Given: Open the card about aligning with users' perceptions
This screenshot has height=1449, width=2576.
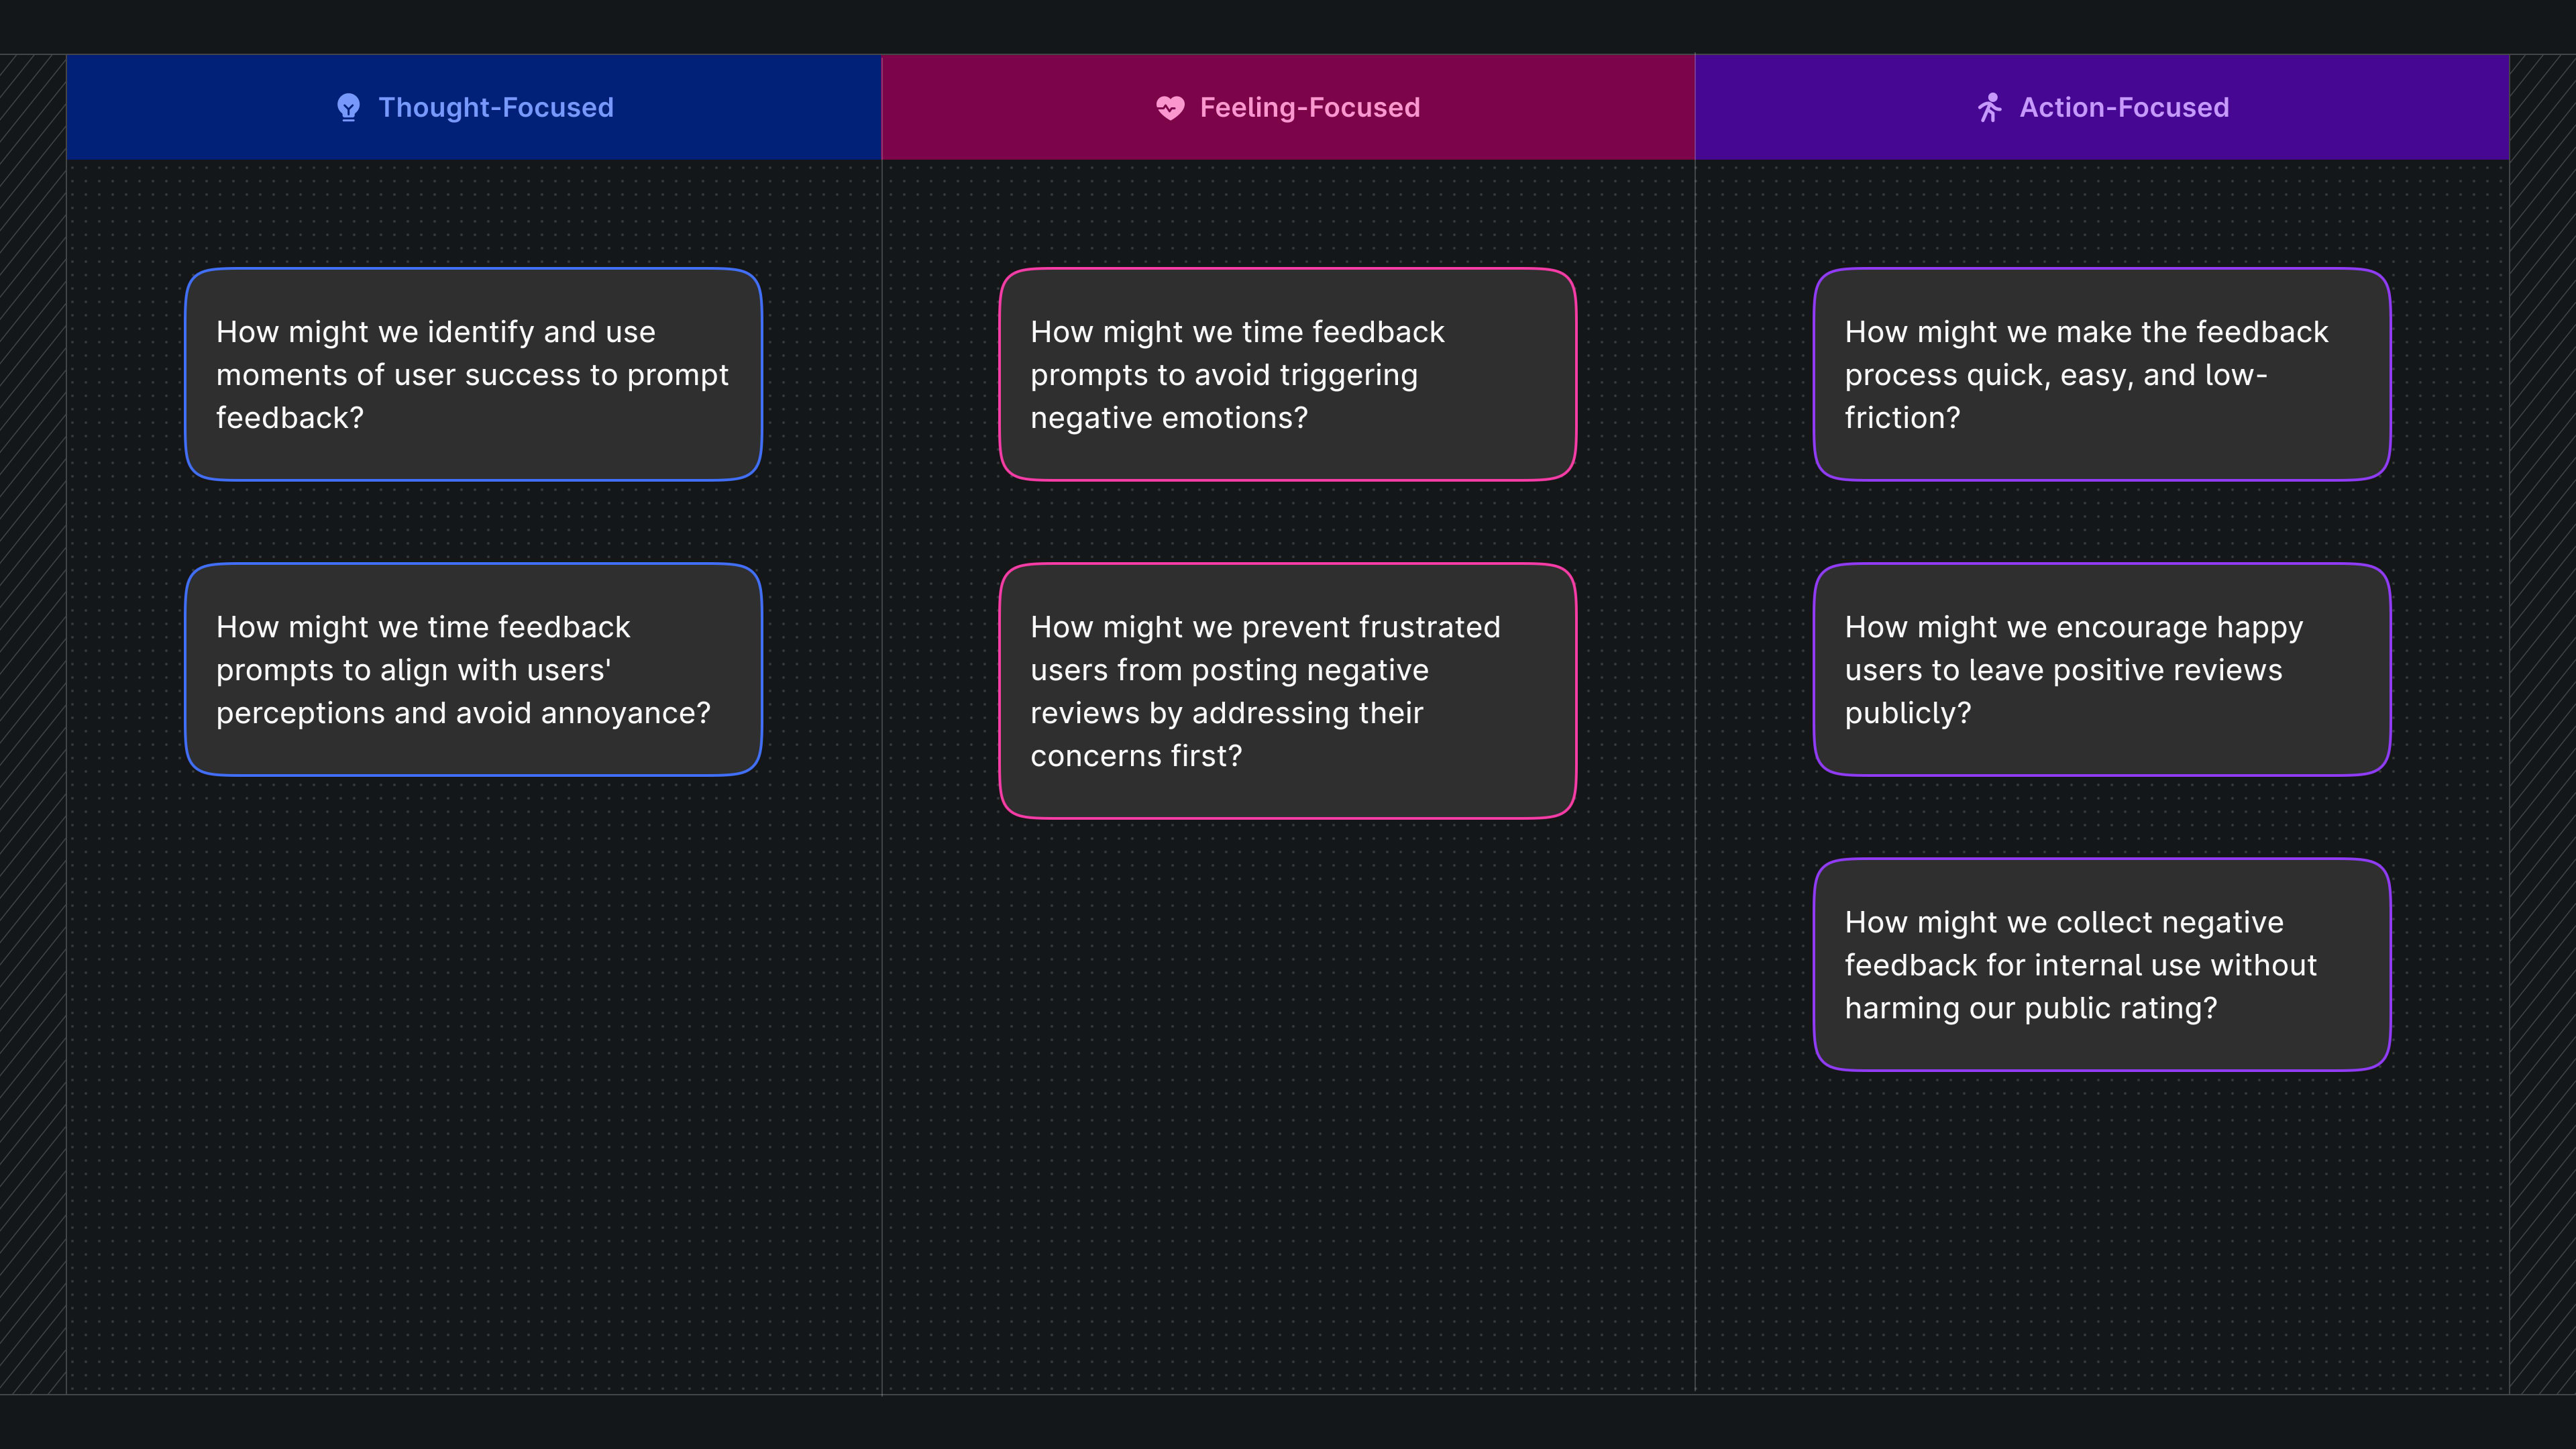Looking at the screenshot, I should (x=473, y=669).
